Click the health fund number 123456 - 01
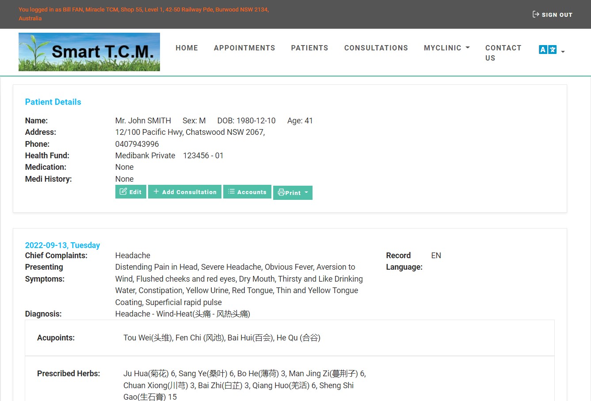 203,156
